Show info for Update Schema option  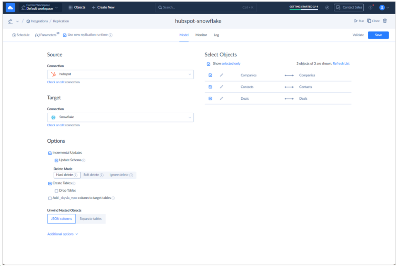[x=84, y=160]
